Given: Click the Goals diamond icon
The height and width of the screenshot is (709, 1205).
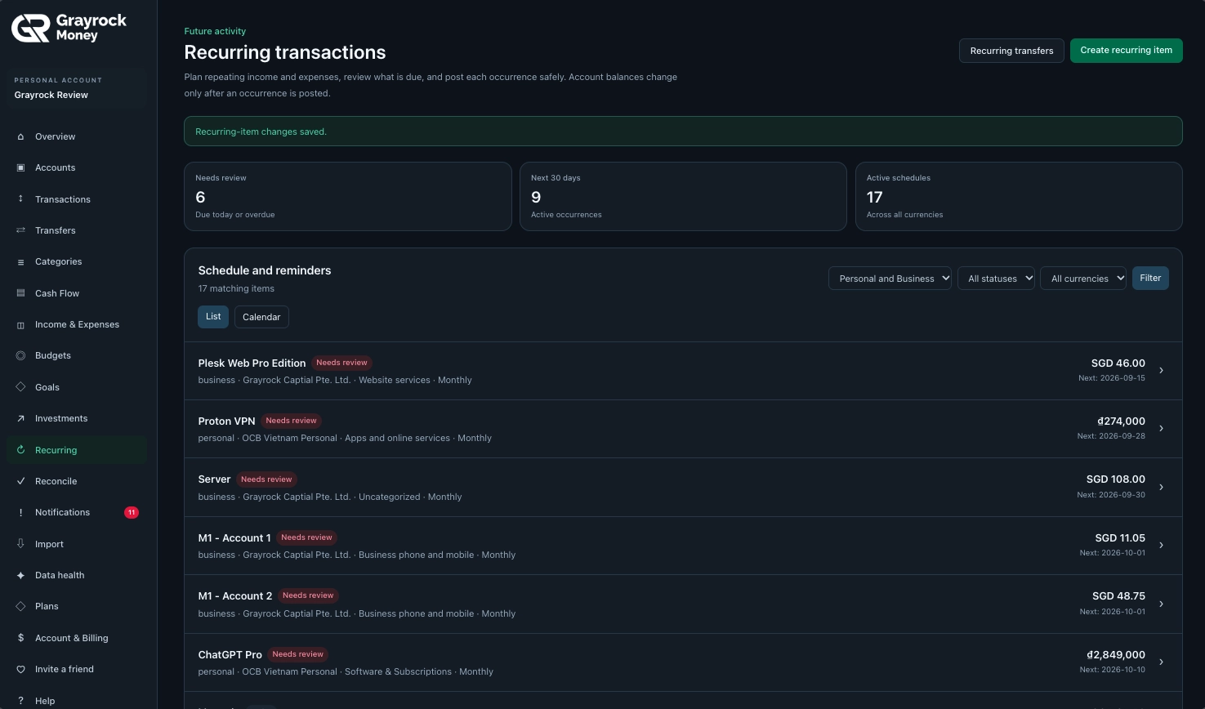Looking at the screenshot, I should click(x=20, y=387).
